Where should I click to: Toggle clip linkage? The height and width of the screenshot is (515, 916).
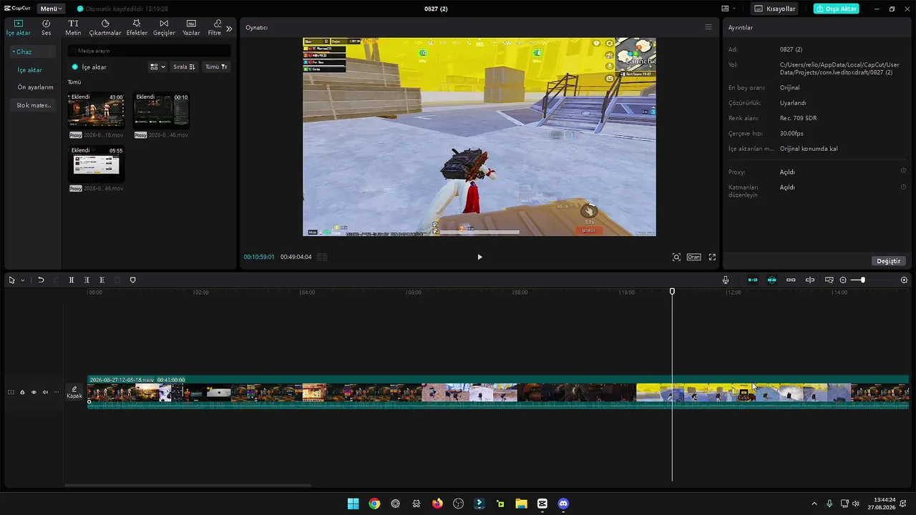[x=791, y=280]
